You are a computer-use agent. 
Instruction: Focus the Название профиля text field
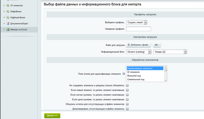138,29
